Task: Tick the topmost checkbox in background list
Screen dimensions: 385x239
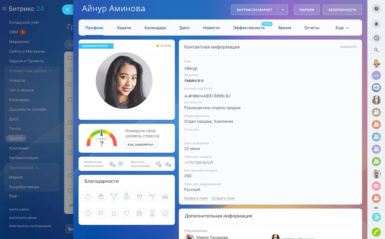Action: point(70,58)
